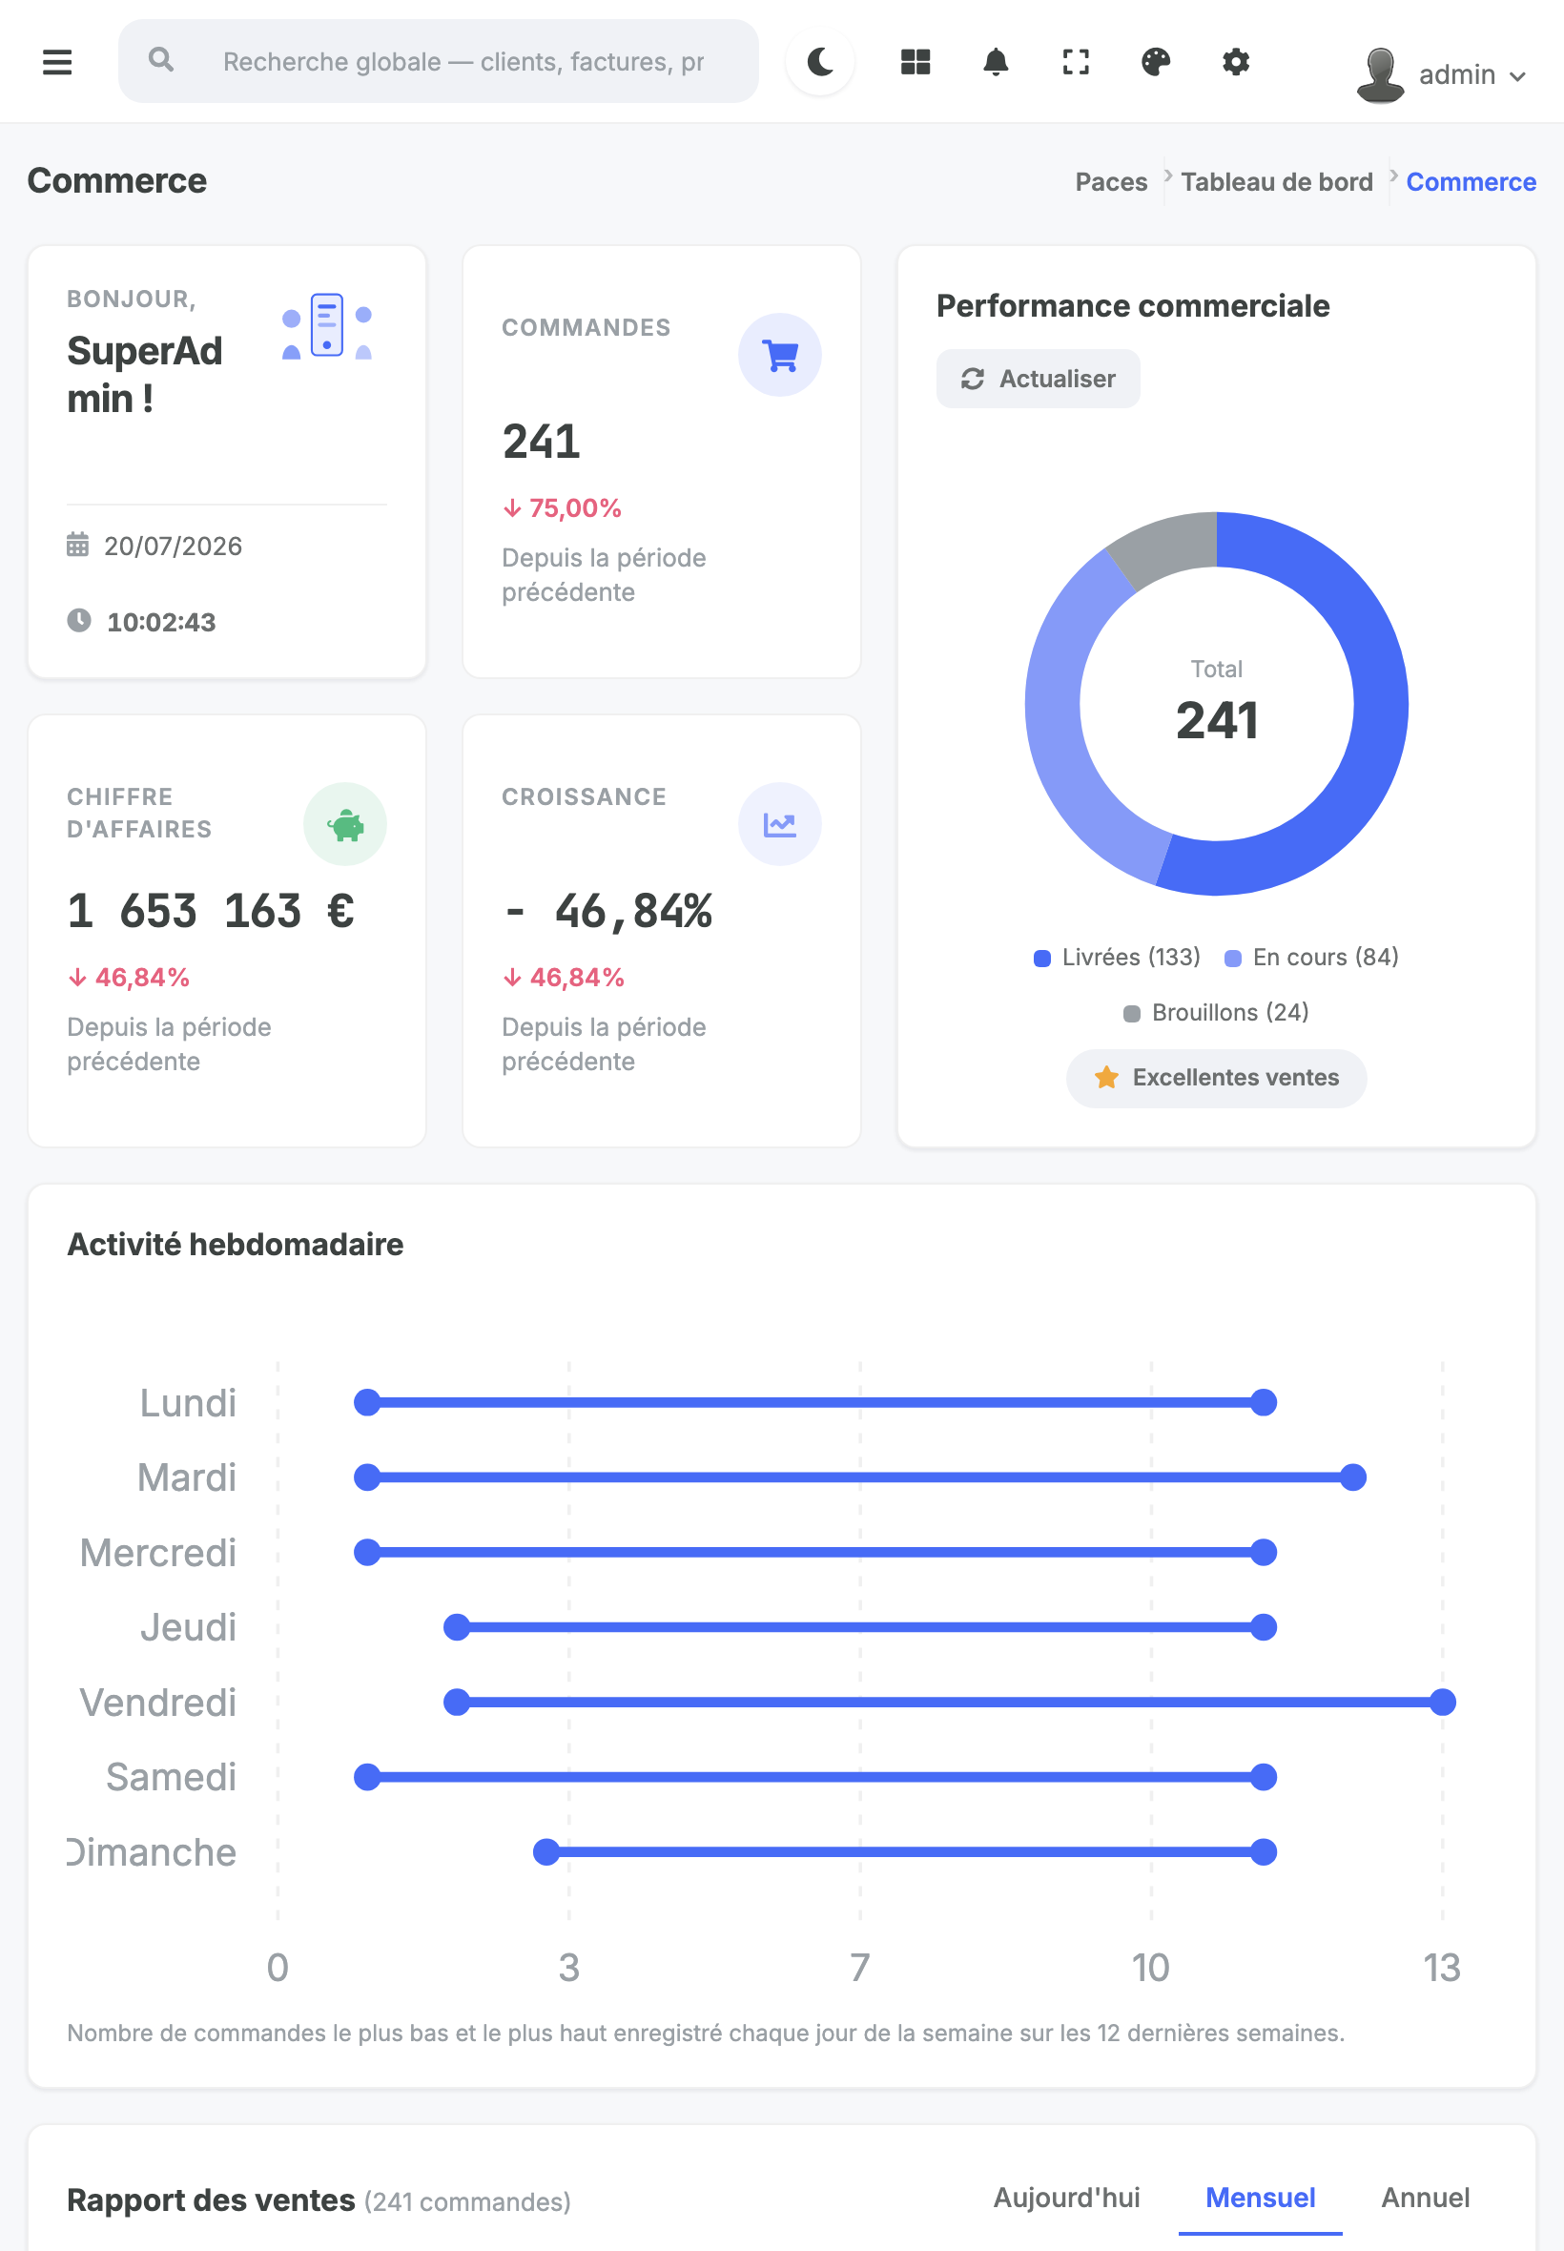Click the Actualiser refresh button
The height and width of the screenshot is (2251, 1564).
(1039, 380)
